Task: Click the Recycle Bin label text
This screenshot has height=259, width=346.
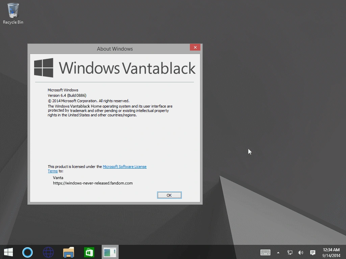Action: pos(13,22)
